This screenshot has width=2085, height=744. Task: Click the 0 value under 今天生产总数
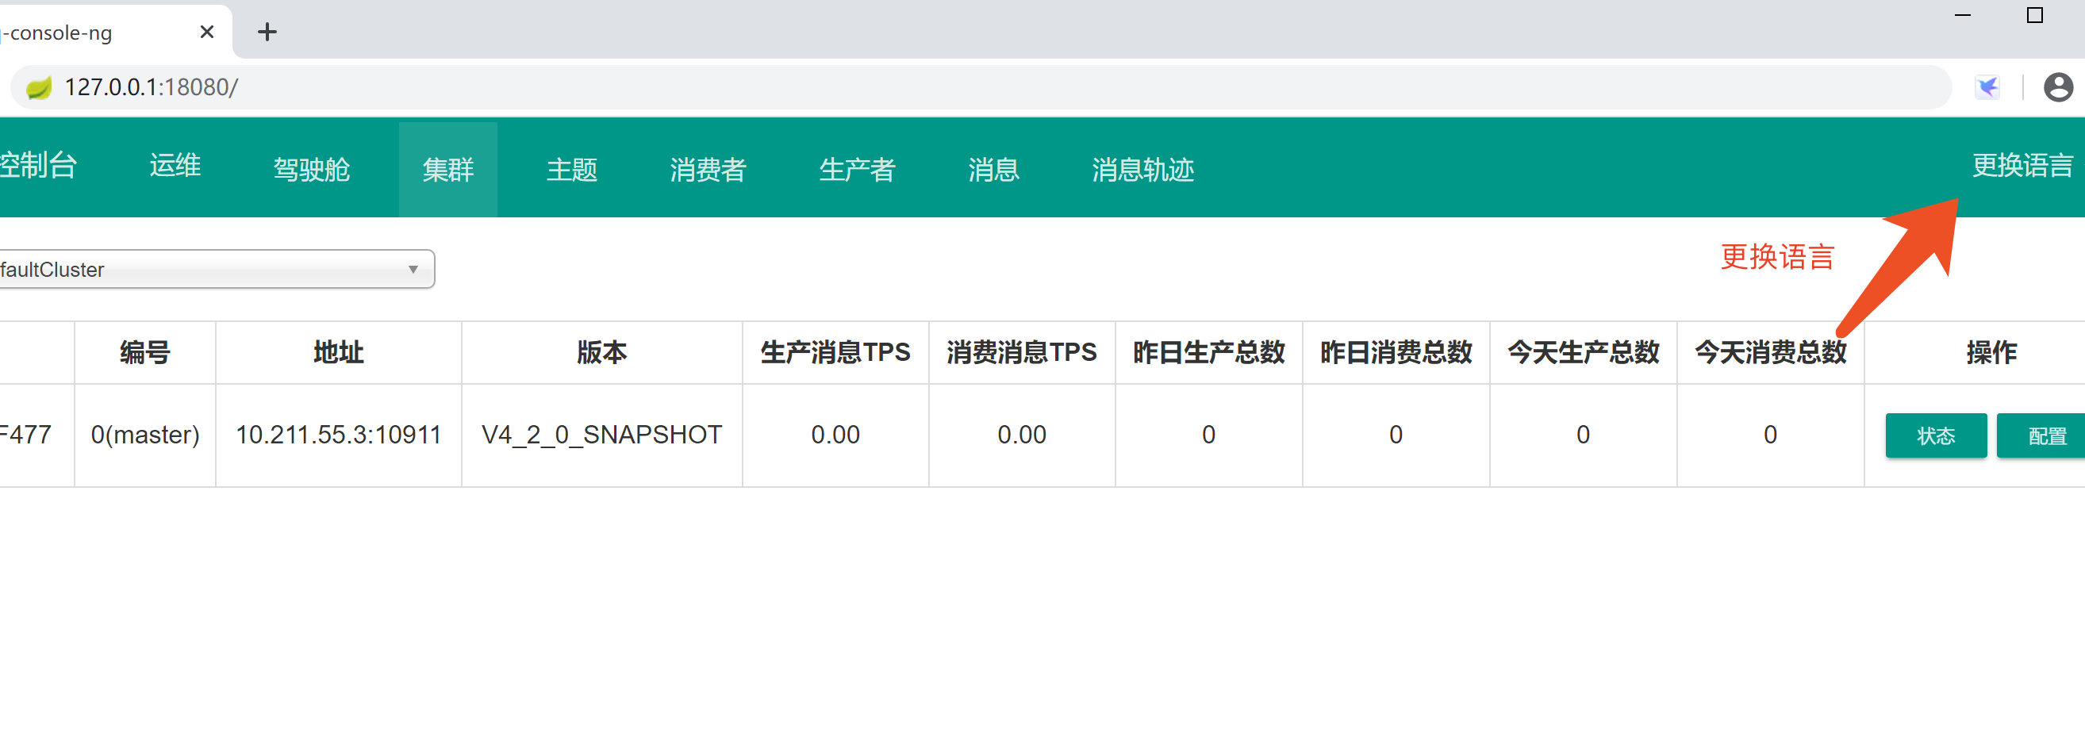[1583, 435]
